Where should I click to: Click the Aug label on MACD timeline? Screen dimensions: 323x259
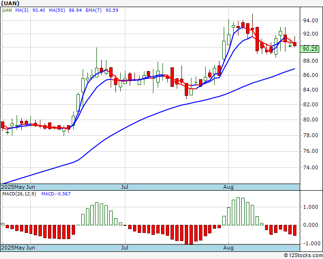pyautogui.click(x=228, y=248)
